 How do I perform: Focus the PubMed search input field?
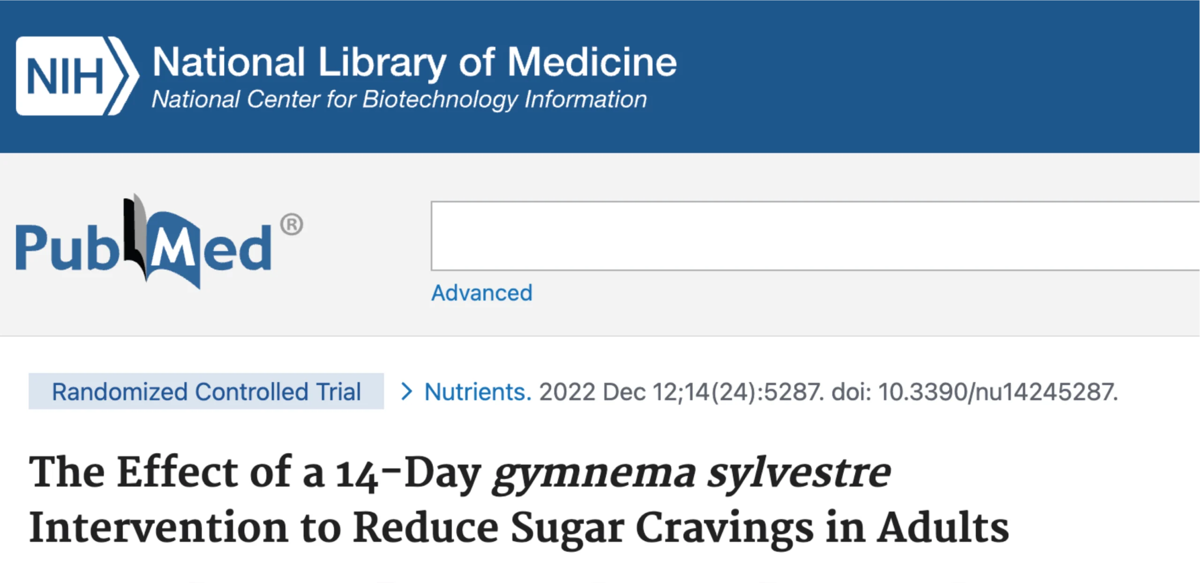pyautogui.click(x=815, y=236)
